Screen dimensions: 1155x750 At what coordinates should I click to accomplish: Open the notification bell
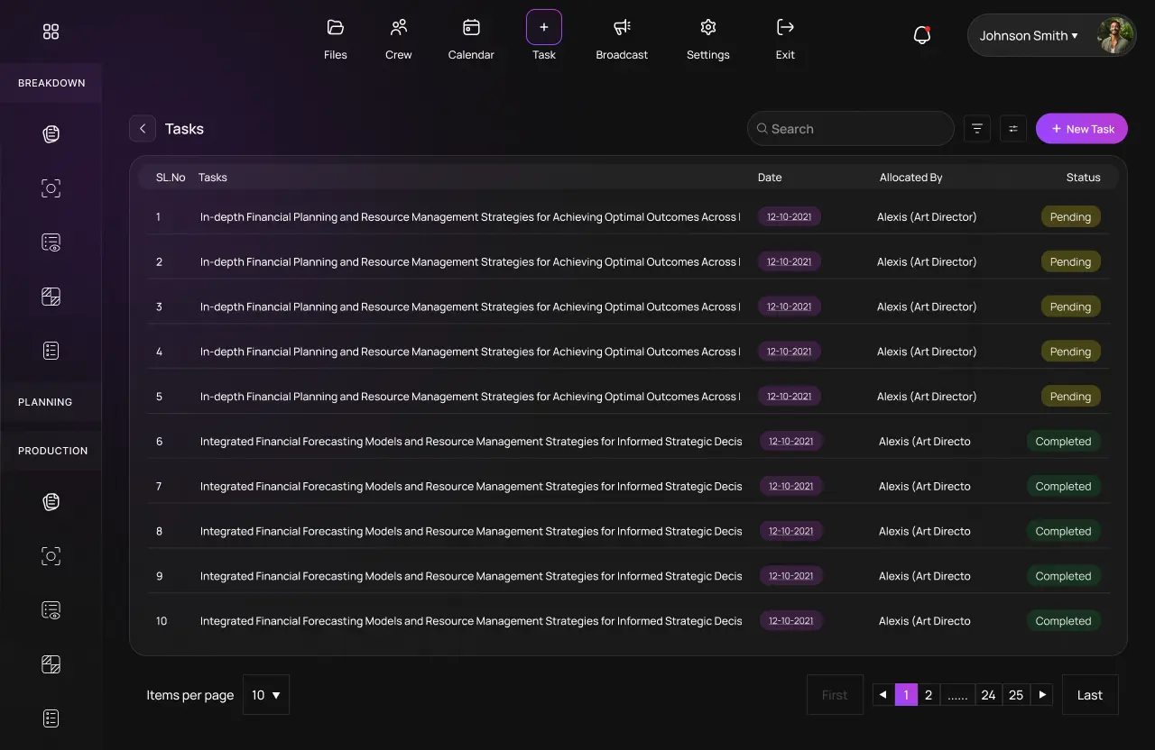pos(921,33)
